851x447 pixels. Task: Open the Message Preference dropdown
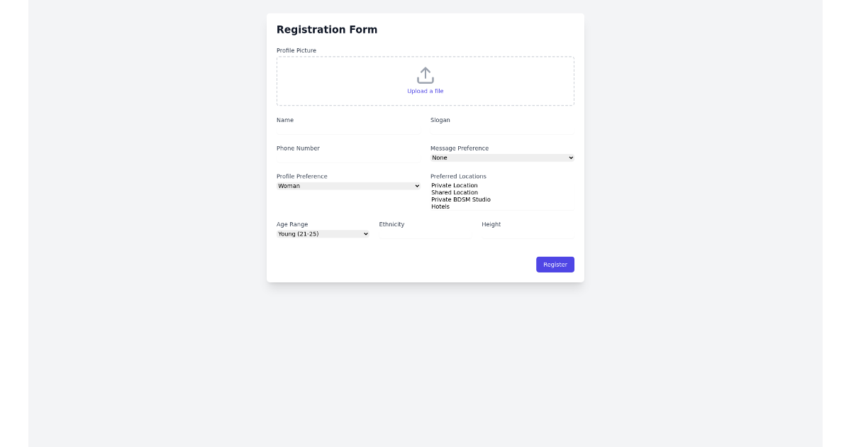tap(502, 157)
